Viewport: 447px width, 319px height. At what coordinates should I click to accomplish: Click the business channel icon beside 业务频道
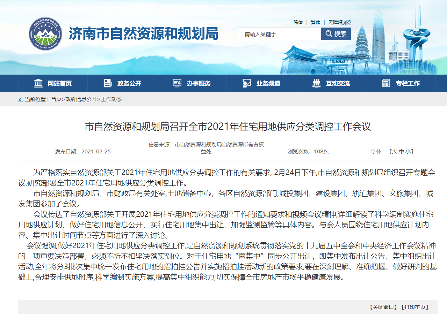click(x=247, y=83)
